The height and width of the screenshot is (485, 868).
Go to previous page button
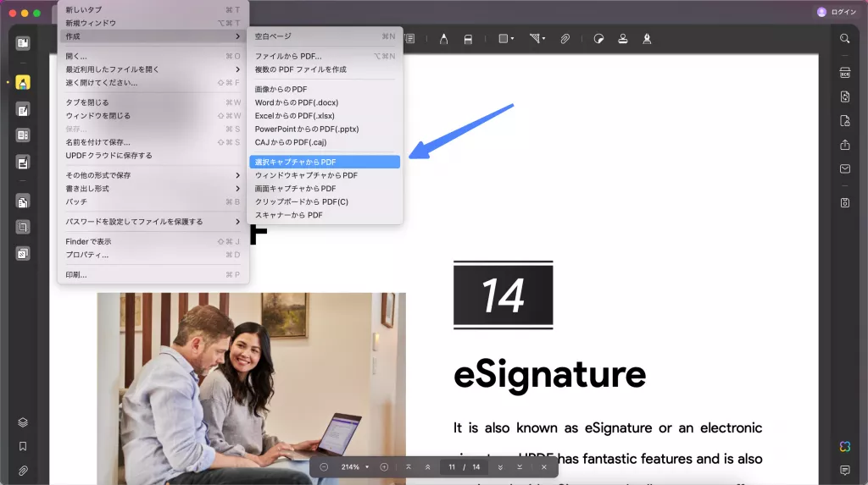pos(428,467)
